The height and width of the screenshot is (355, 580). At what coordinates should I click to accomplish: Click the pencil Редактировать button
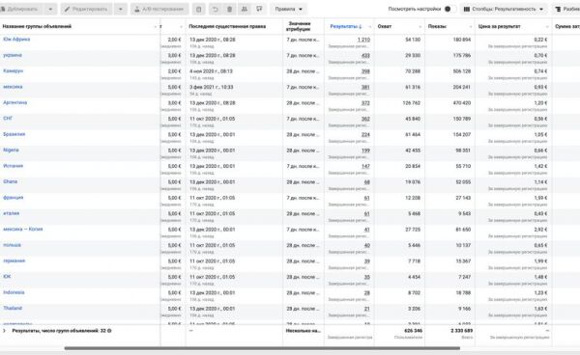(x=87, y=9)
